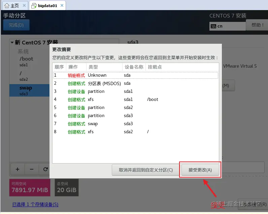Select the /boot sda1 partition entry
Image resolution: width=268 pixels, height=214 pixels.
(29, 62)
